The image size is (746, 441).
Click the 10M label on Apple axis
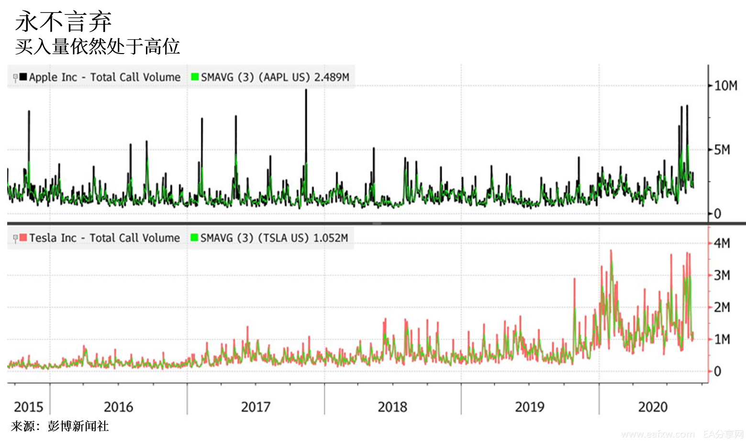726,86
